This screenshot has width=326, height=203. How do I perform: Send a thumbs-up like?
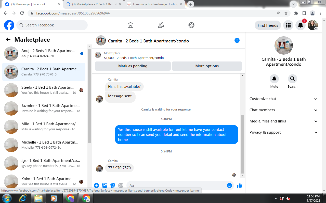[x=239, y=186]
